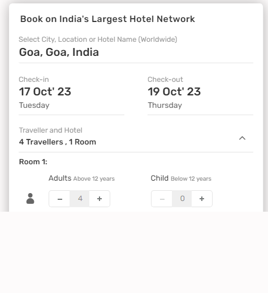268x293 pixels.
Task: Click the Book on India's Largest Hotel Network title
Action: 107,19
